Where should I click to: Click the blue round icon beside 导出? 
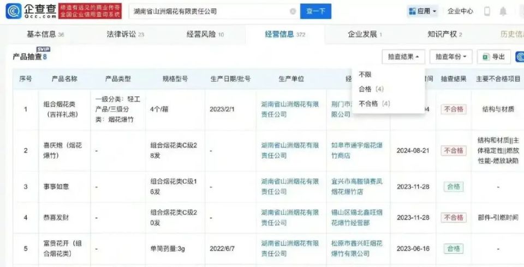tap(520, 57)
